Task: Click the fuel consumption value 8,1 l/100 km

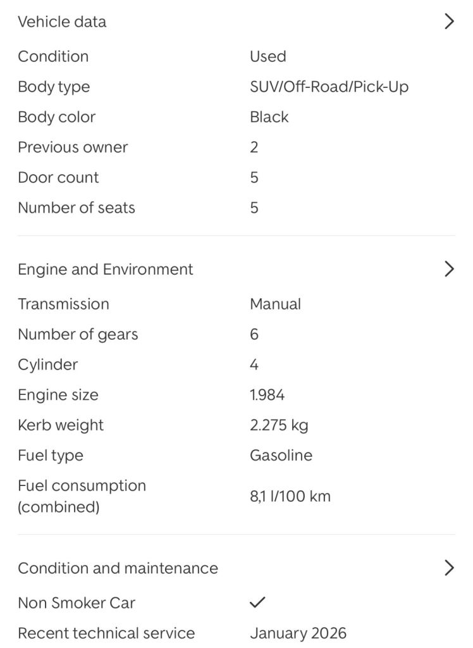Action: 290,496
